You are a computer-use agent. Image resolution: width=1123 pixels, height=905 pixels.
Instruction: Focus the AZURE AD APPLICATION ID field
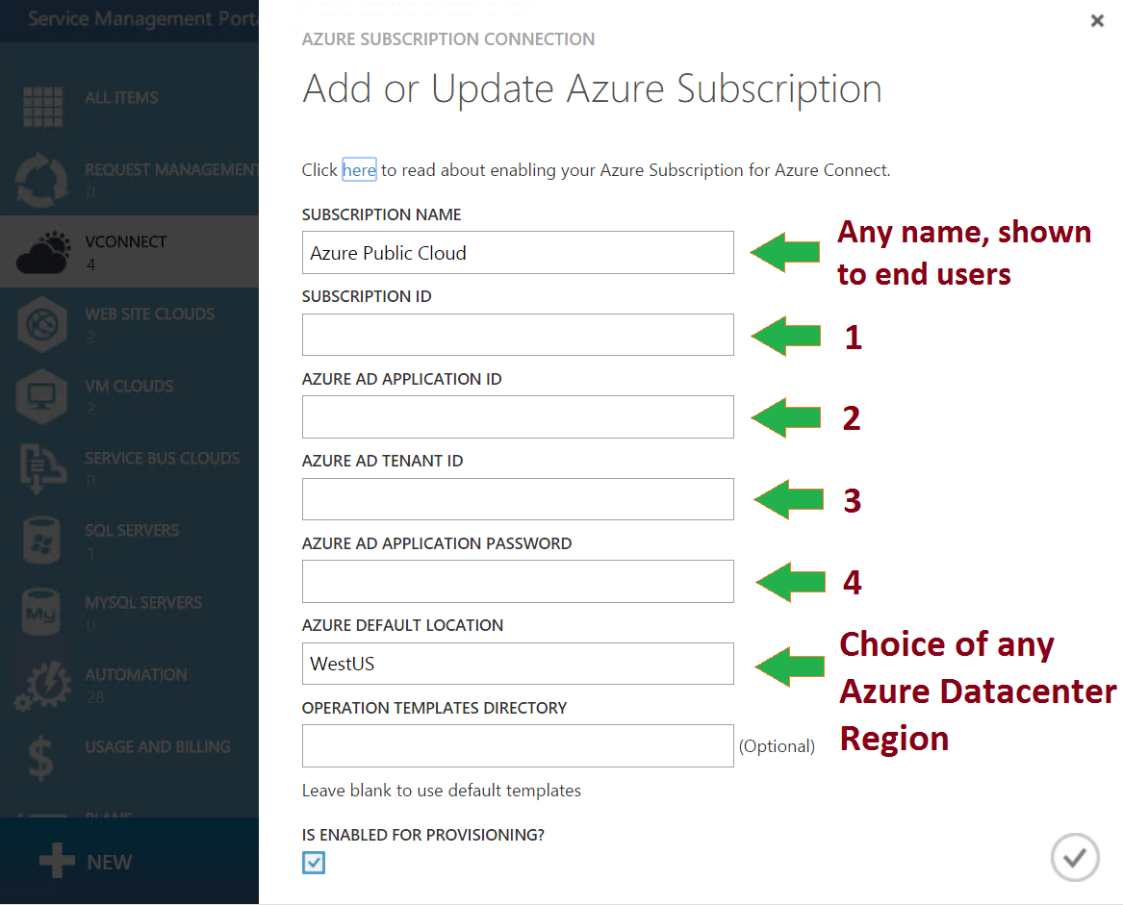[x=518, y=416]
